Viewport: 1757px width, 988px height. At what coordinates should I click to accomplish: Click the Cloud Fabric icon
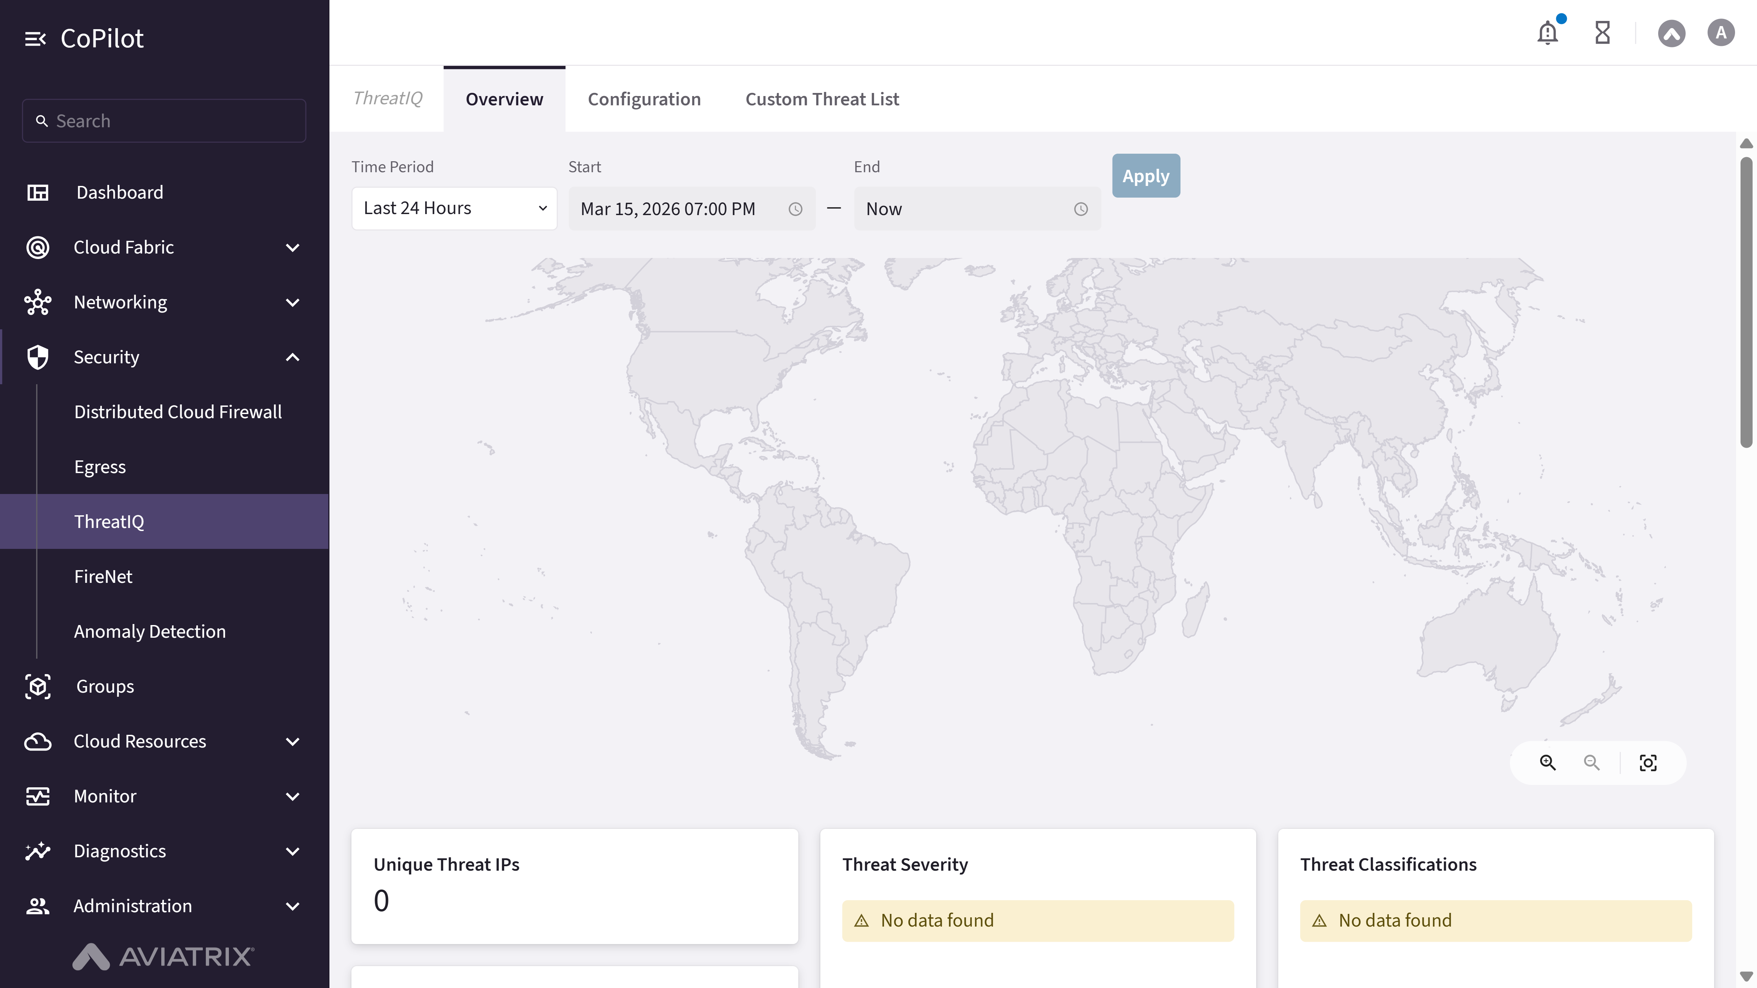pyautogui.click(x=37, y=247)
